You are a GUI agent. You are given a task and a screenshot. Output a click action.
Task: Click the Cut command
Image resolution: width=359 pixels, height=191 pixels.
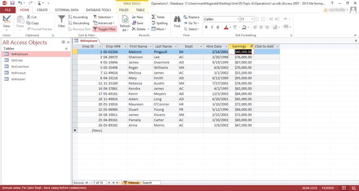[32, 17]
